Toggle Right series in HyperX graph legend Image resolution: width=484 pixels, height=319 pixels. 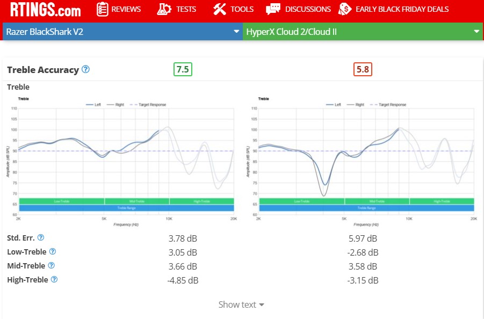tap(356, 105)
